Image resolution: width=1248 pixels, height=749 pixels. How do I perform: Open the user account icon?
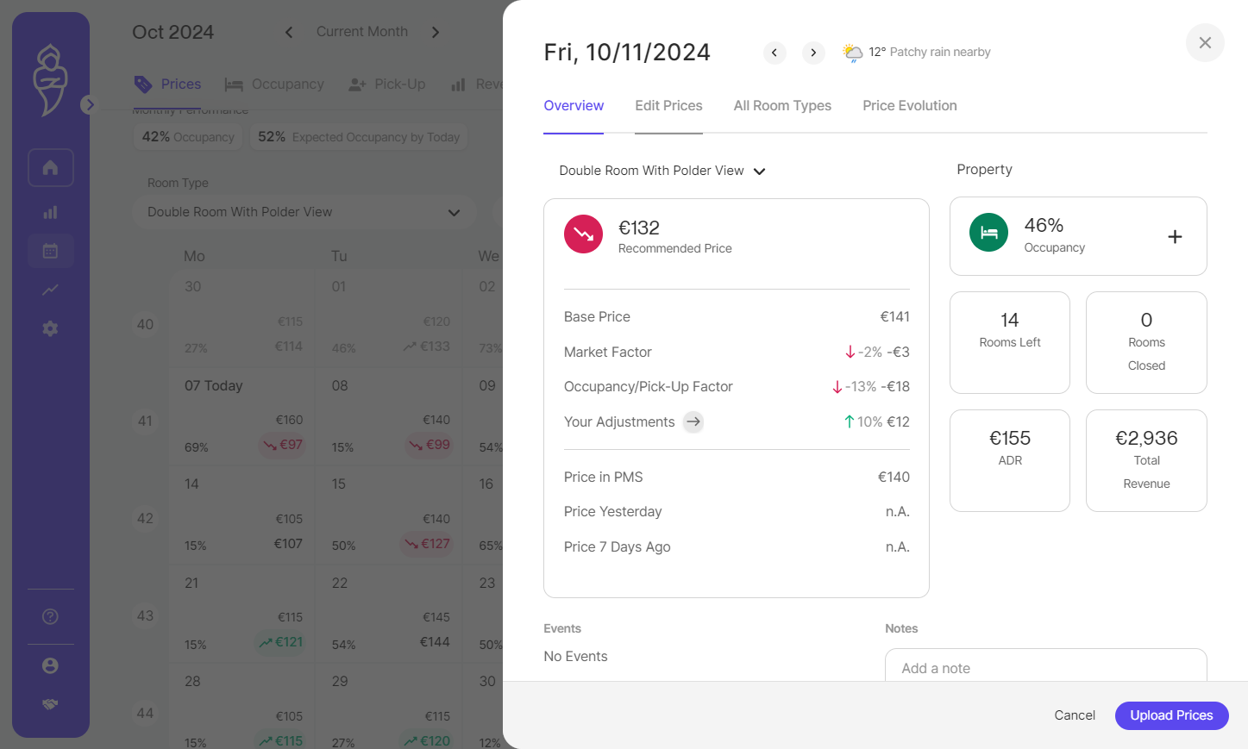coord(50,665)
